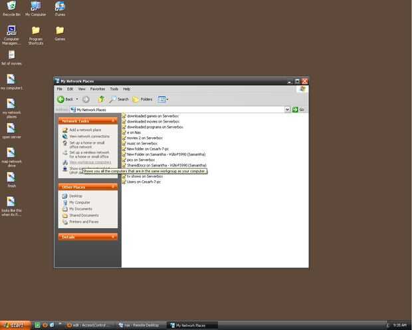412x330 pixels.
Task: Toggle the Folders pane button
Action: (142, 99)
